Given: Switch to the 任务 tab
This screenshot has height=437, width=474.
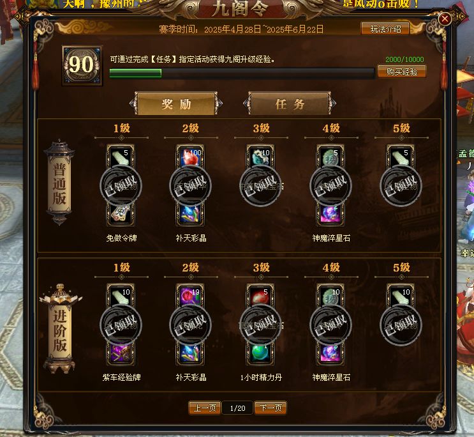Looking at the screenshot, I should 290,104.
